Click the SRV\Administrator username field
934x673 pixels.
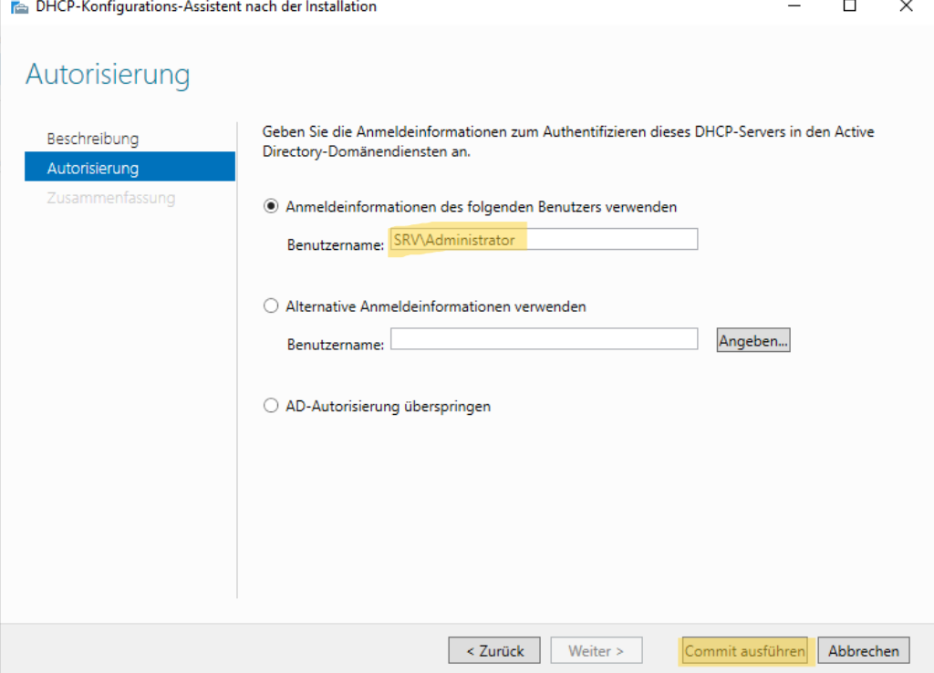(544, 240)
